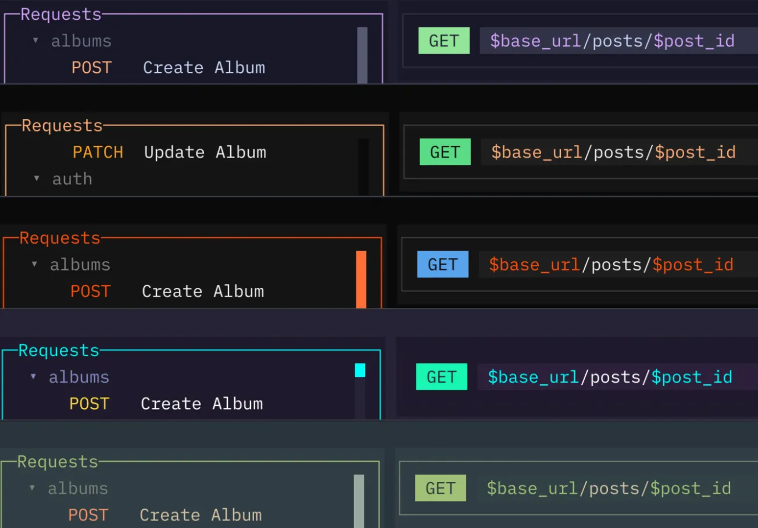Click the purple Requests panel title

61,14
